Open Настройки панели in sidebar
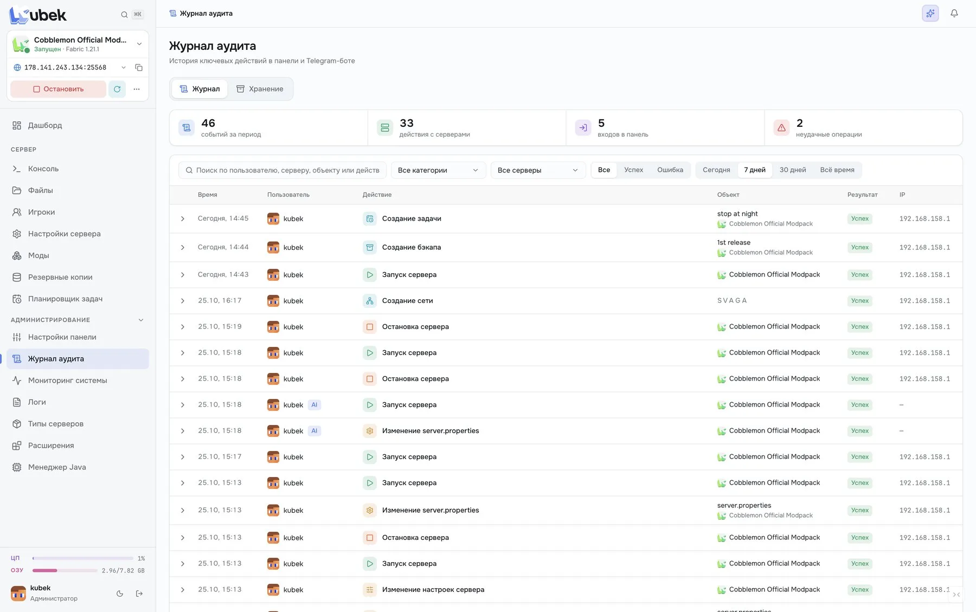Screen dimensions: 976x612 point(78,337)
